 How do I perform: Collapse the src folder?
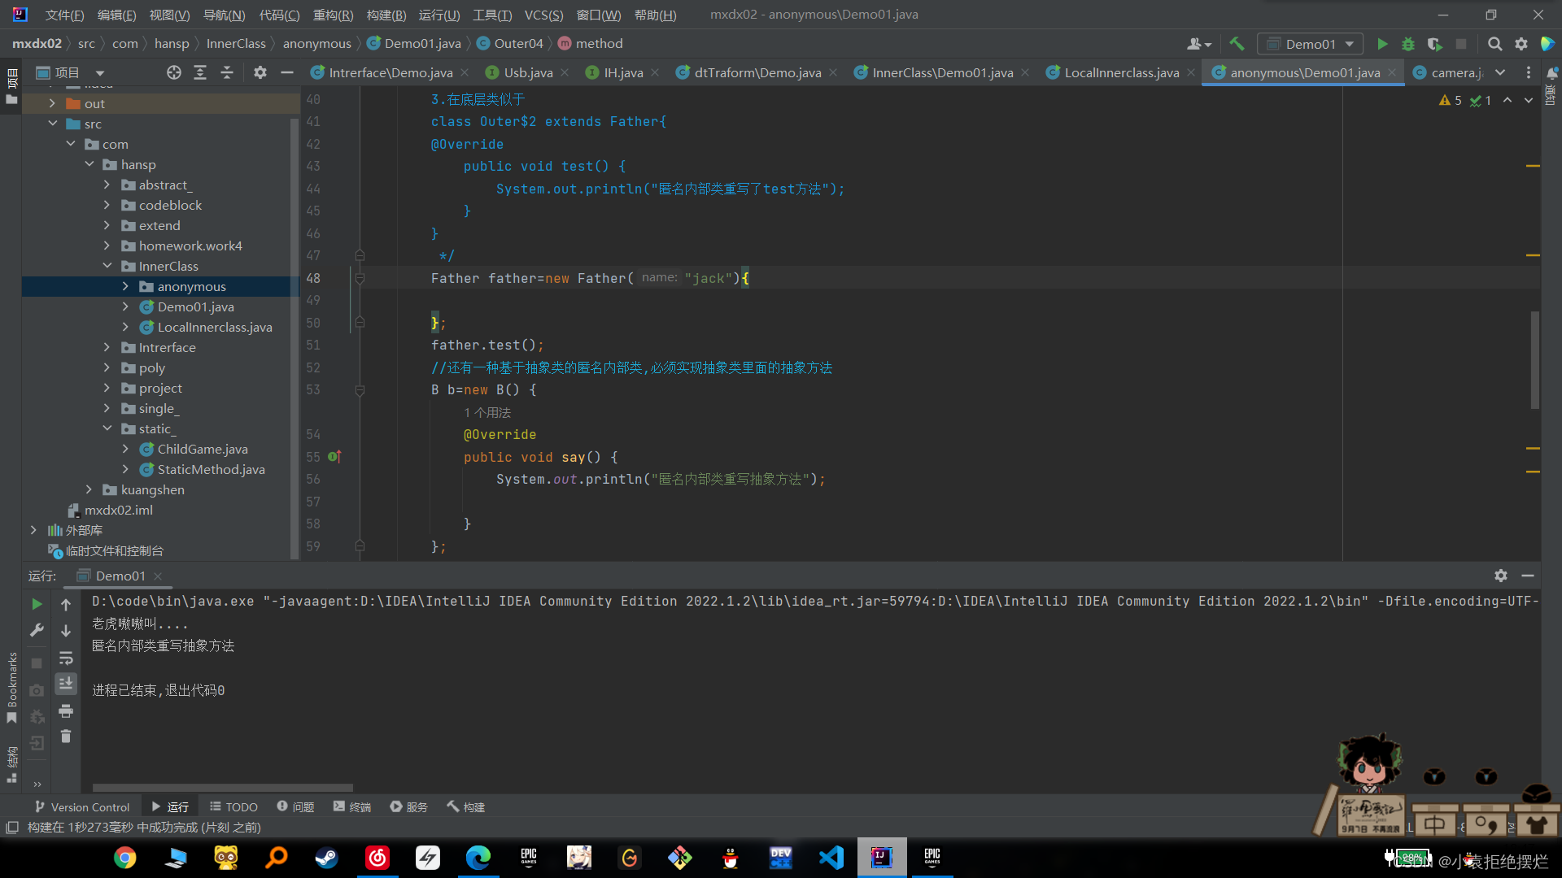click(x=52, y=124)
